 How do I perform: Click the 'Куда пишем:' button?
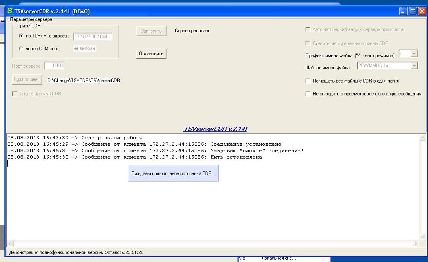tap(27, 79)
